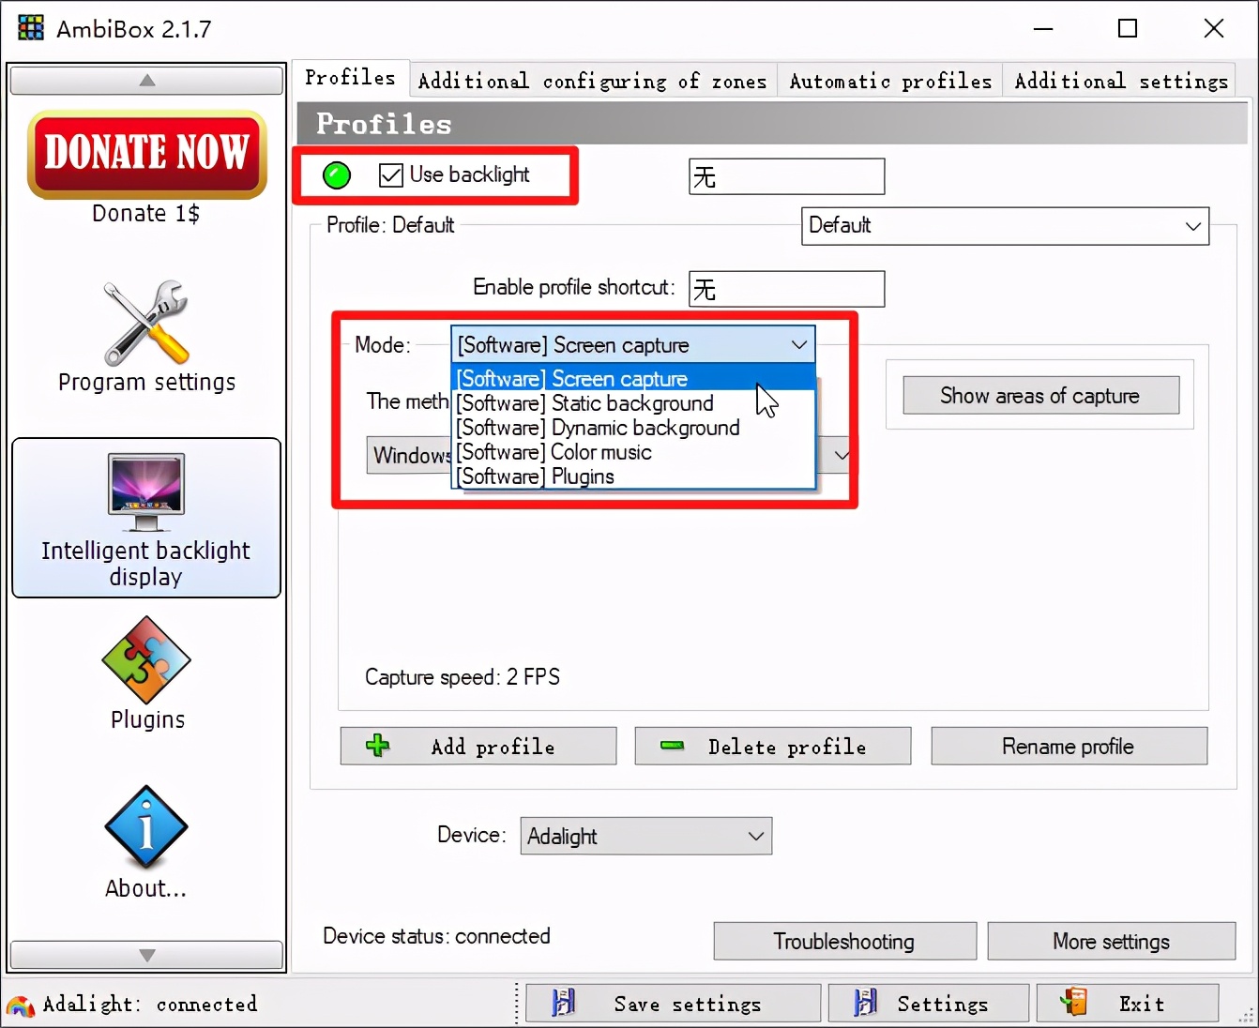The width and height of the screenshot is (1259, 1028).
Task: Click the Rename profile button
Action: click(1069, 746)
